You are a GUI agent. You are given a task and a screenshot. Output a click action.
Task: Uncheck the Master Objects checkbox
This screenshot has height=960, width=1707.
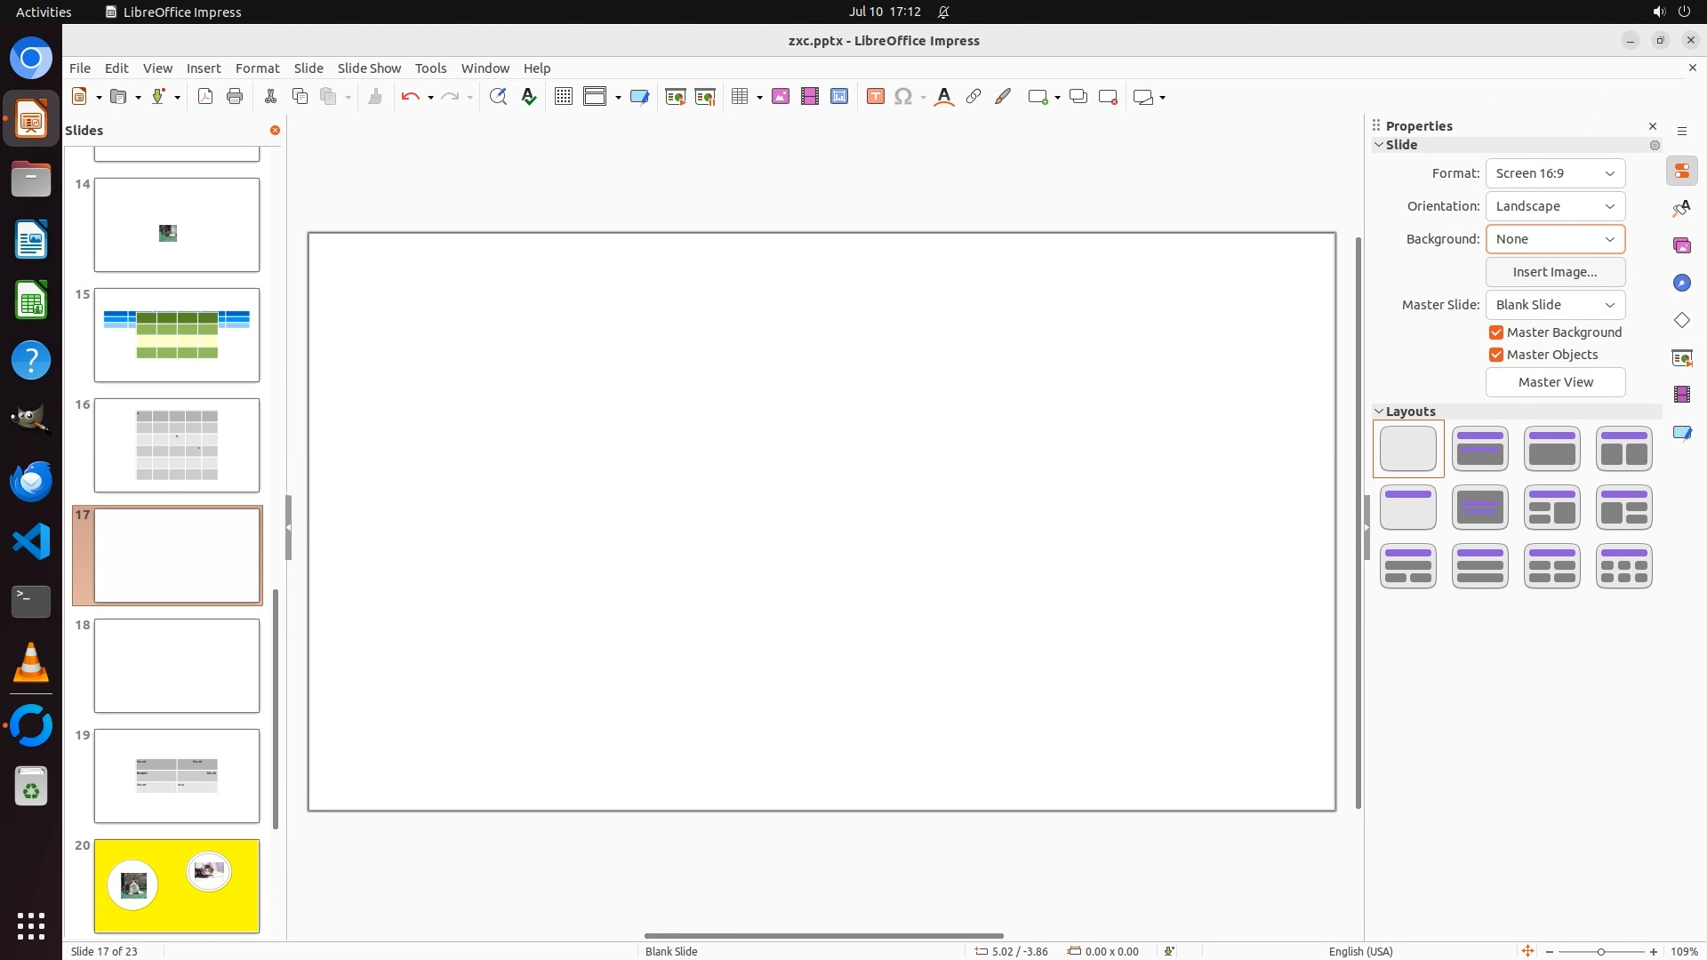click(1496, 355)
